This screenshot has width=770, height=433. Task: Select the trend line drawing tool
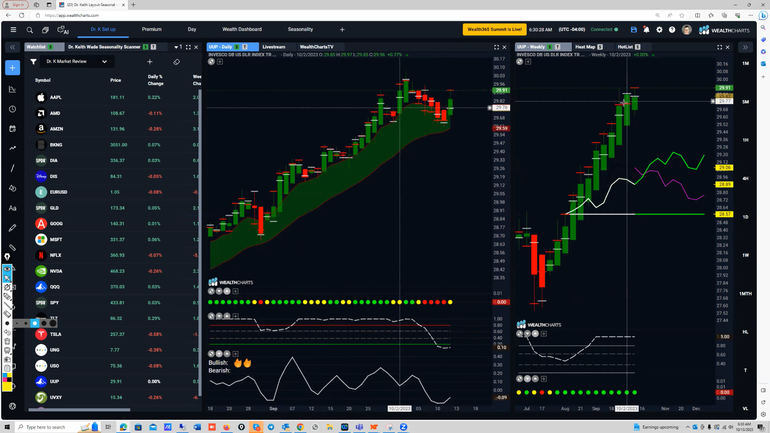[x=12, y=168]
